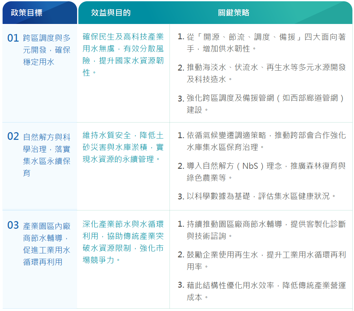Click benefit text 維持水質安全，降低土砂災害
The width and height of the screenshot is (354, 311).
click(123, 147)
